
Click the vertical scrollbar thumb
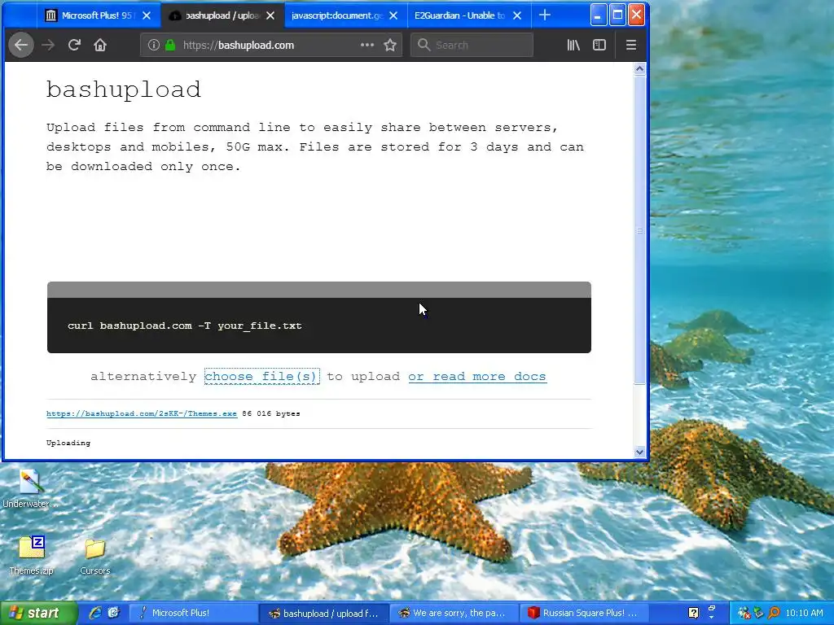coord(640,229)
